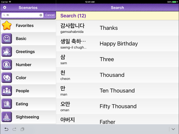Tap the 'Search (12)' results header
This screenshot has height=134, width=179.
(73, 16)
